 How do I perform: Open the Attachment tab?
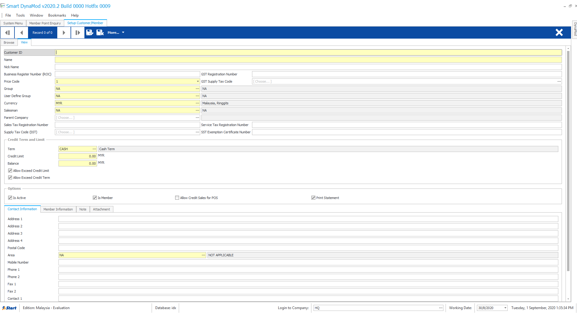click(101, 209)
